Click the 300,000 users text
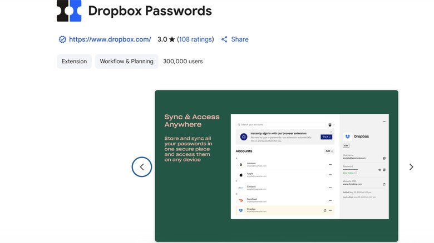 coord(183,61)
